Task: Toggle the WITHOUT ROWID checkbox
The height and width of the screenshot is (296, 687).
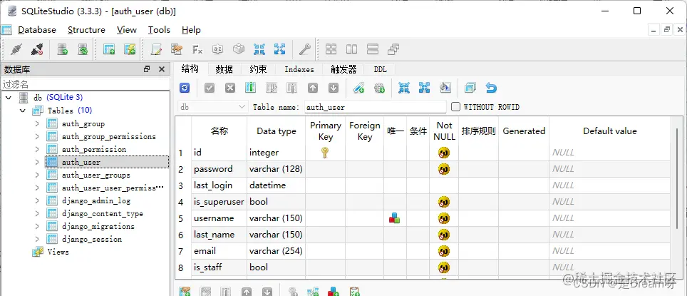Action: [455, 107]
